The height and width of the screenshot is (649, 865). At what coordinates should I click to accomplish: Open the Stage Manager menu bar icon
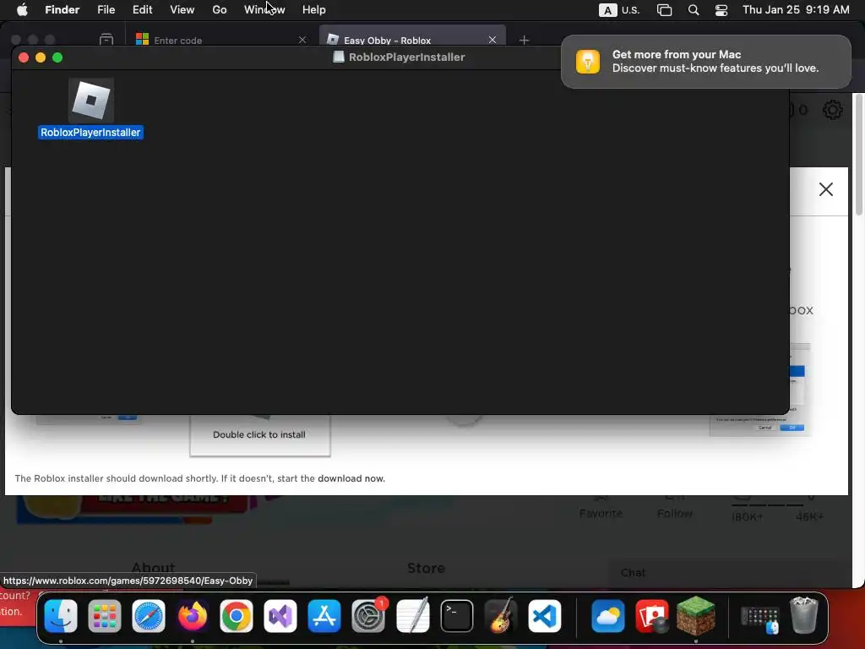point(664,10)
